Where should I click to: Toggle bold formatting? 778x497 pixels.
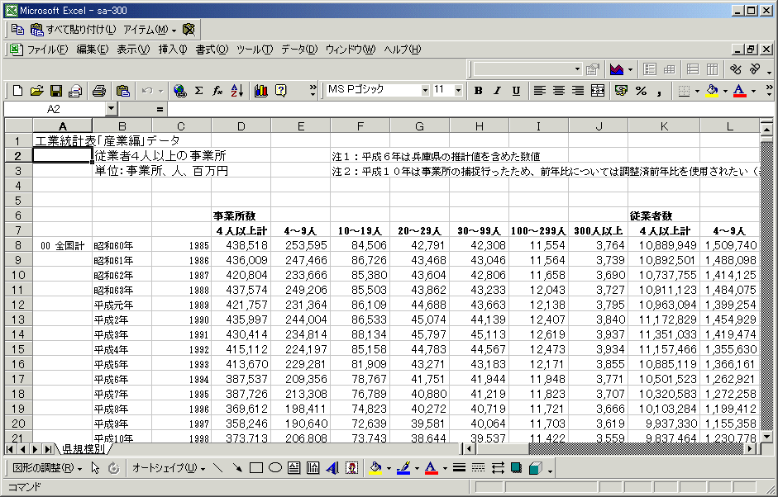coord(478,91)
